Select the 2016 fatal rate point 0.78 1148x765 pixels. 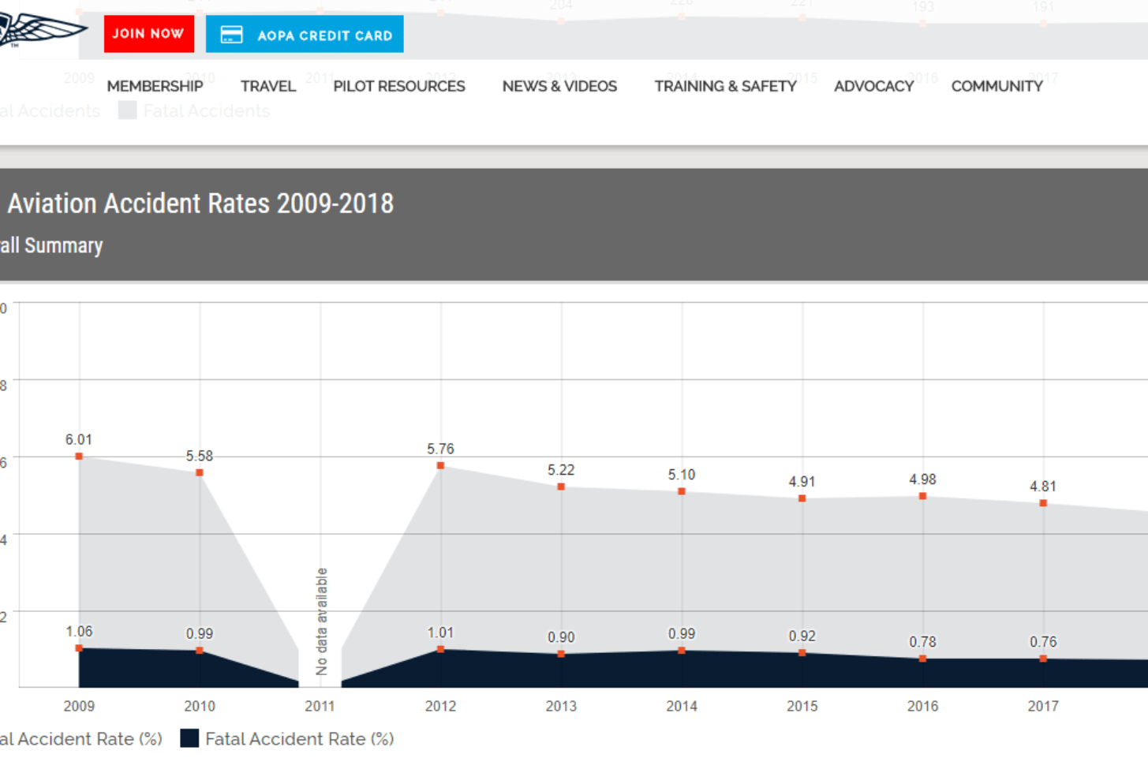tap(922, 659)
